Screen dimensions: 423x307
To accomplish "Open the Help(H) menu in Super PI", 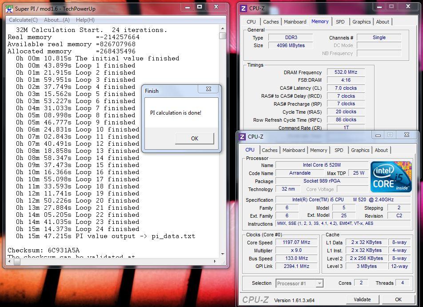I will pos(85,20).
